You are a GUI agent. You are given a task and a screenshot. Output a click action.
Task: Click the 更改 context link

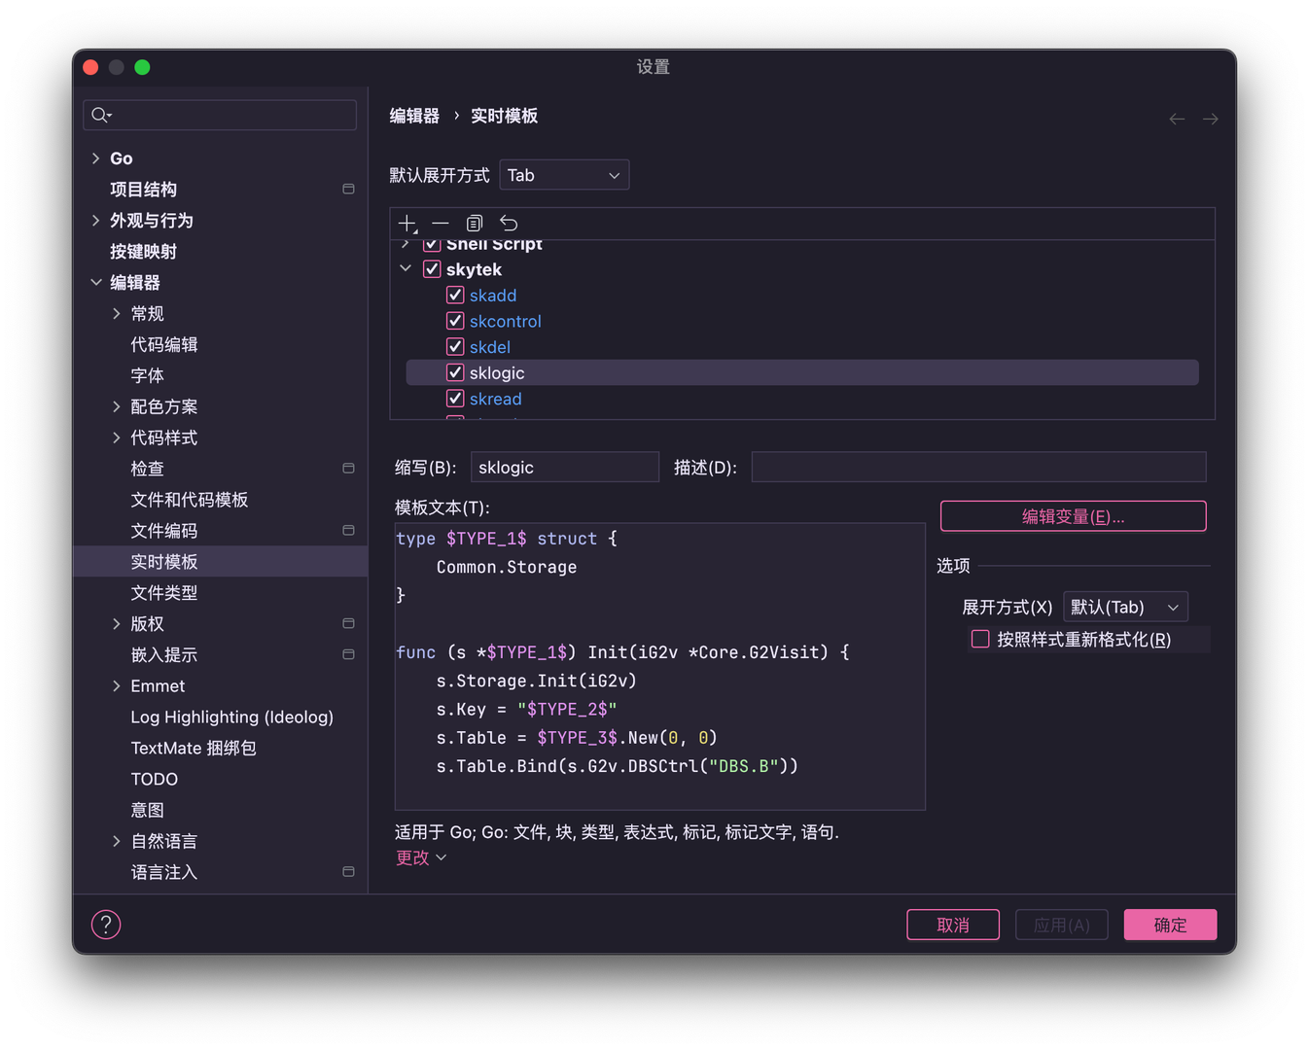tap(413, 857)
